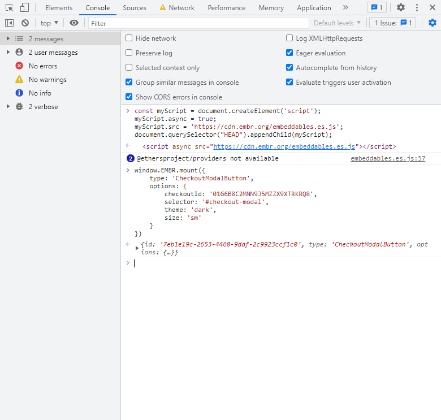
Task: Click the 'const myScript' command entry
Action: (x=239, y=123)
